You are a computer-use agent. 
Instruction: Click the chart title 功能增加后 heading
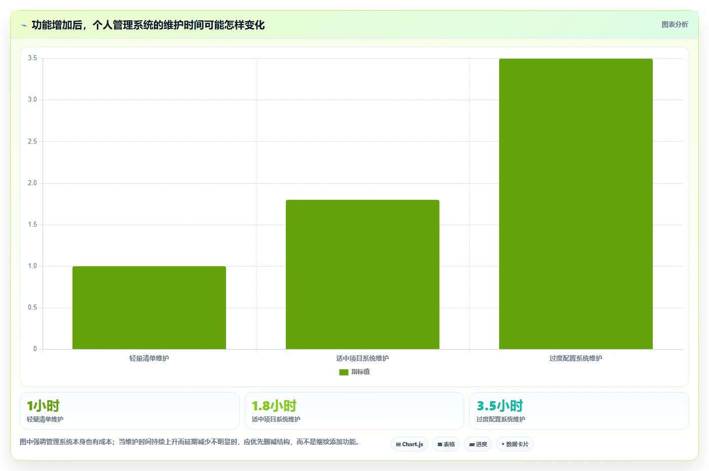148,25
